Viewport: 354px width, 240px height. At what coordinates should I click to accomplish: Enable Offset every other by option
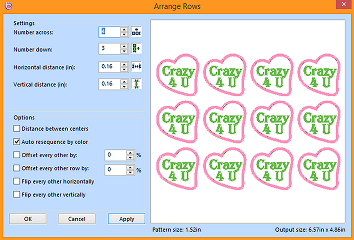pos(17,155)
